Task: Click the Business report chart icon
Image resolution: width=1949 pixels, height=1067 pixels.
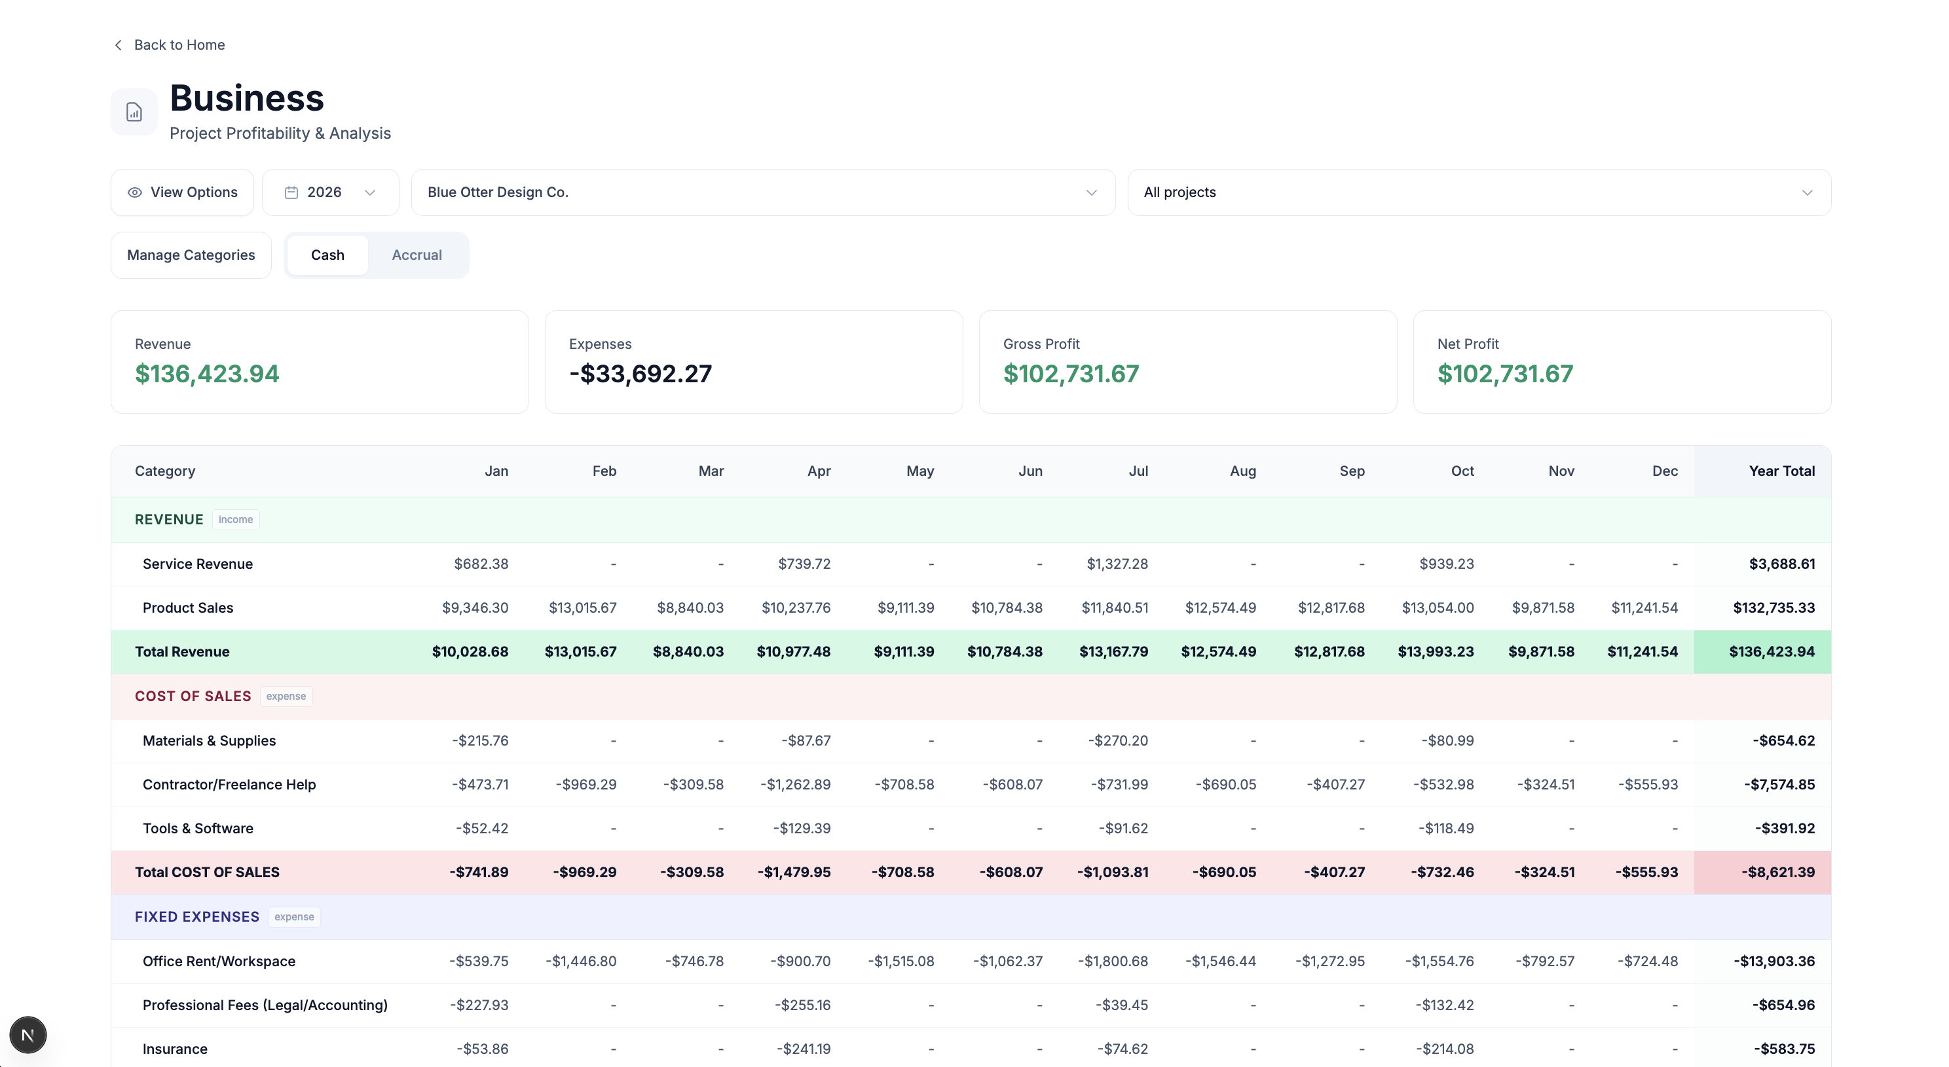Action: 134,112
